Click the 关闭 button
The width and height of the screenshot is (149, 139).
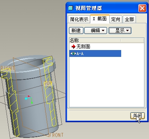click(138, 116)
